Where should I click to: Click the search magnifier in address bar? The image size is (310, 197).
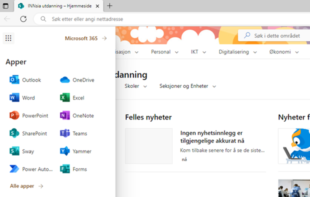coord(43,19)
